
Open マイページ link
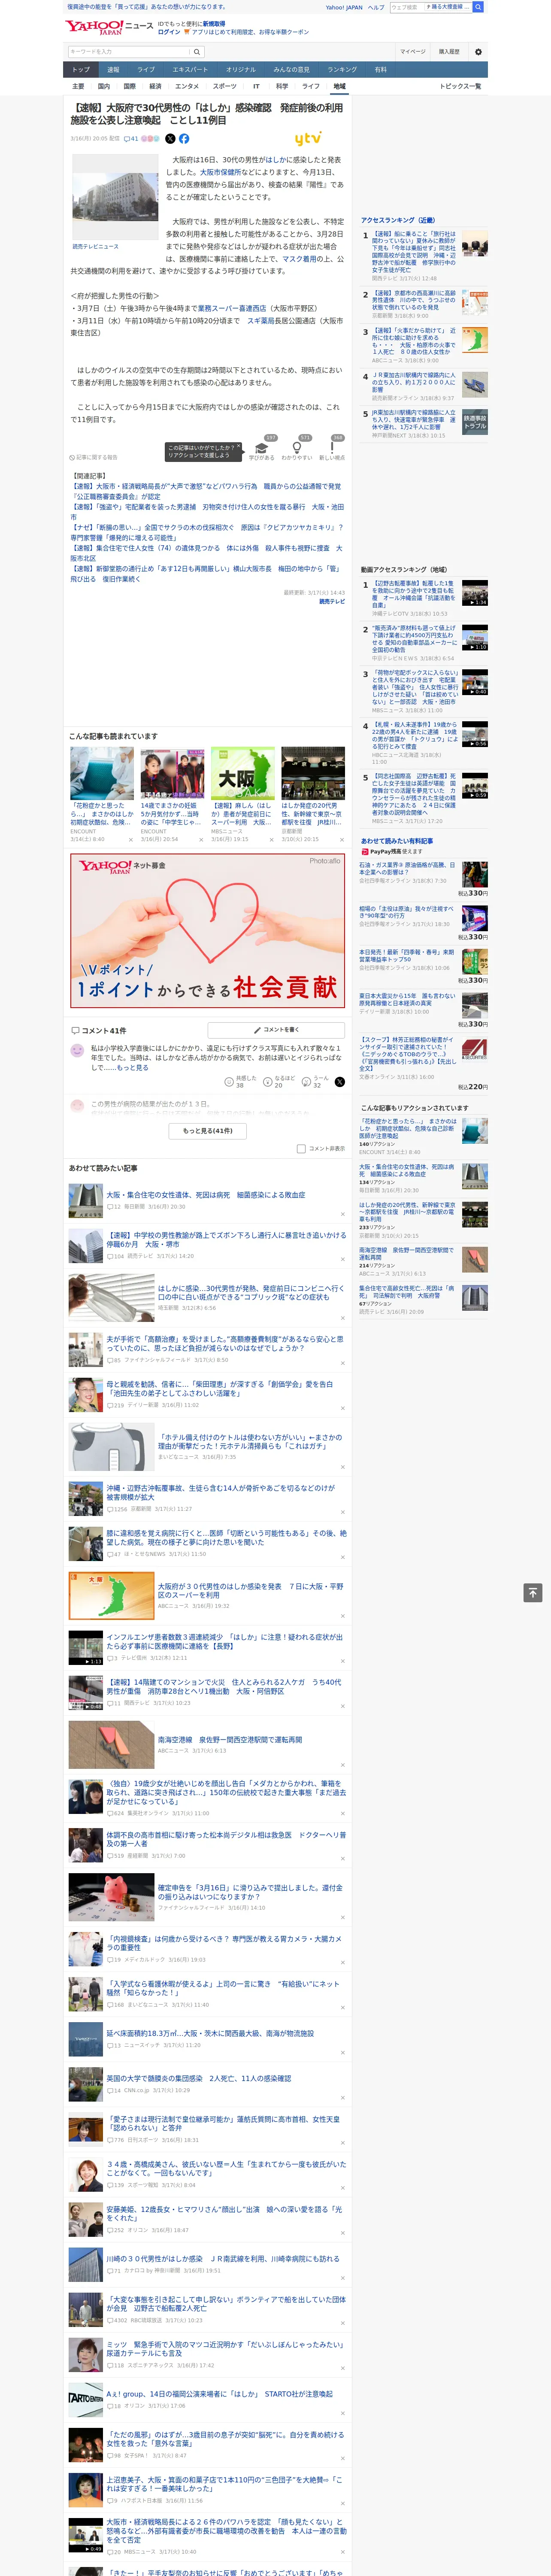pos(413,52)
